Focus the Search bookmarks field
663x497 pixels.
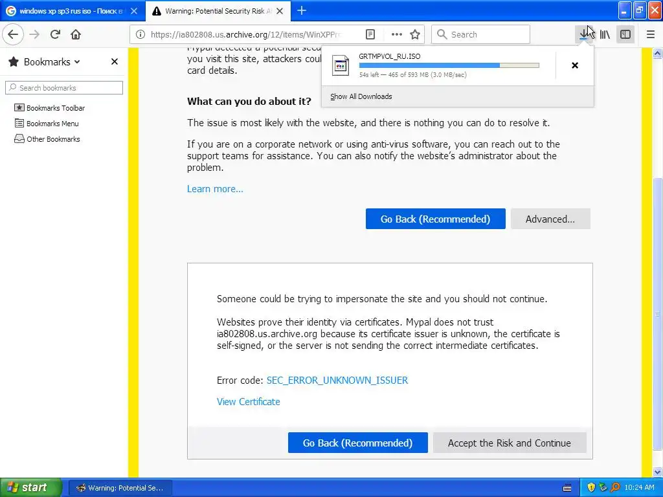point(64,87)
